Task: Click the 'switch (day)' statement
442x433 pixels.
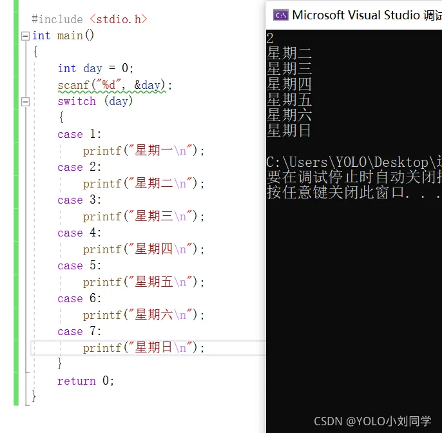Action: [95, 102]
